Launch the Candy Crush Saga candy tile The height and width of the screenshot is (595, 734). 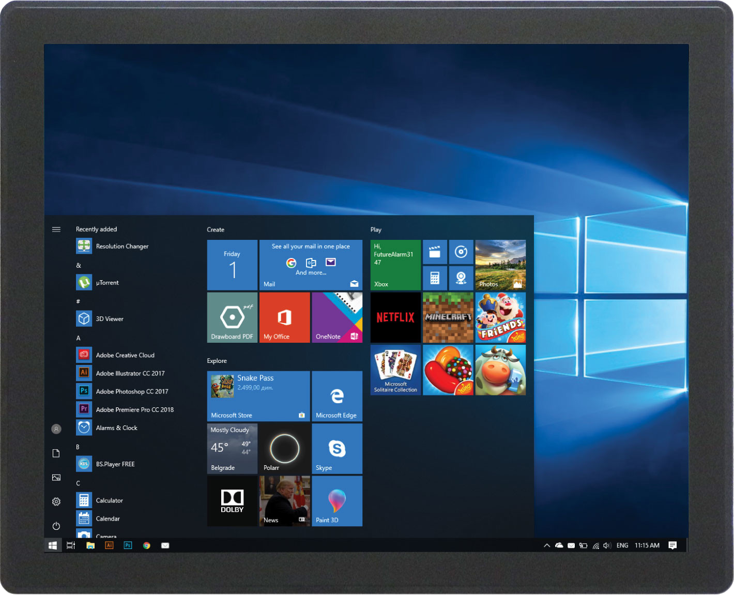click(x=448, y=370)
